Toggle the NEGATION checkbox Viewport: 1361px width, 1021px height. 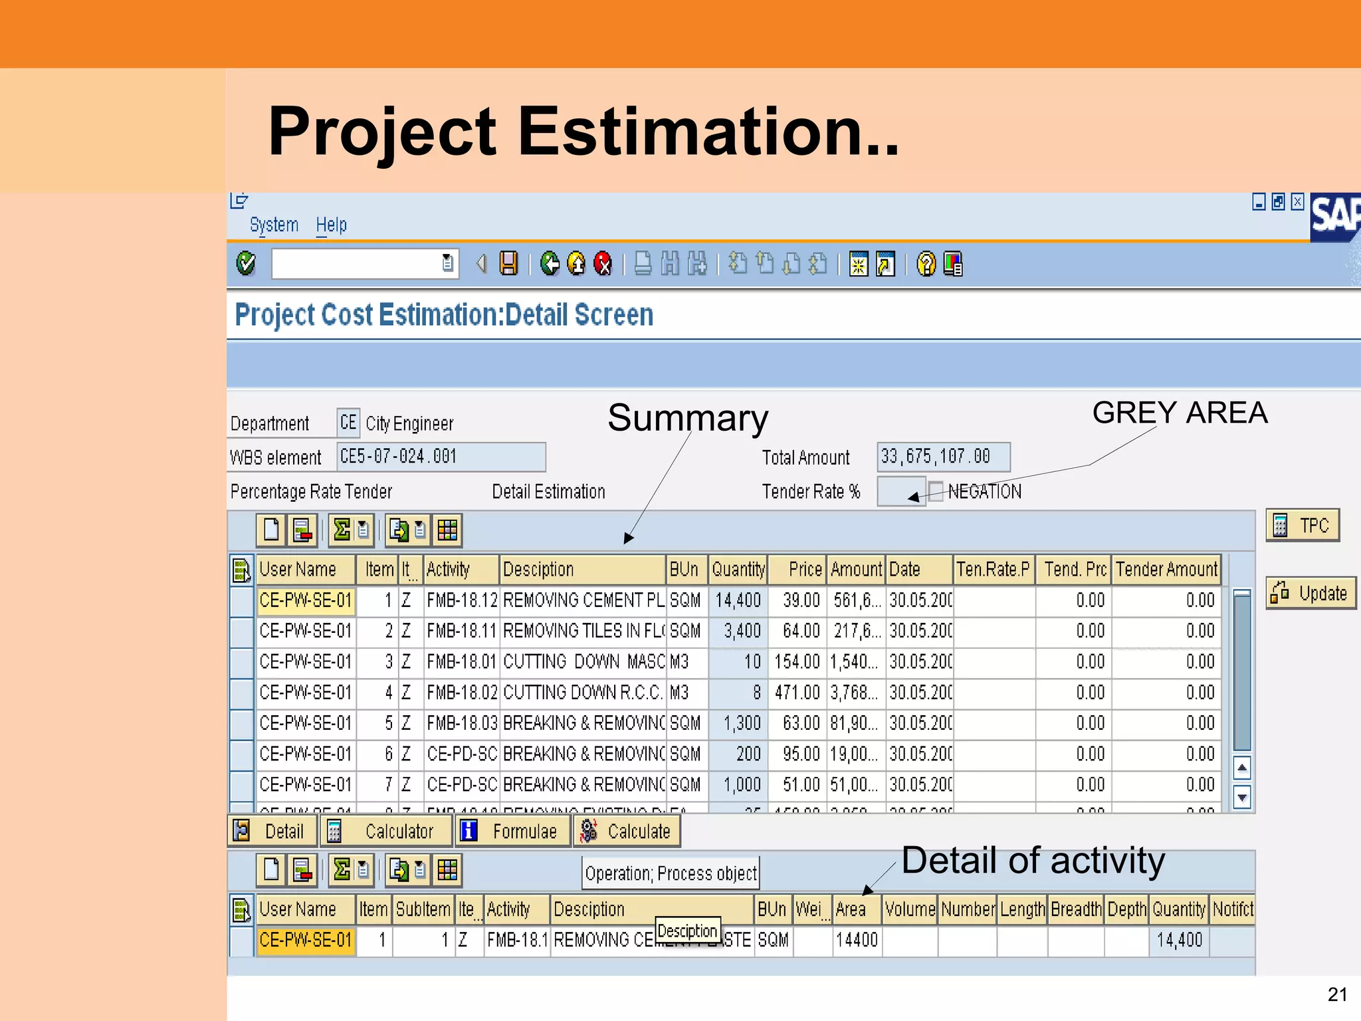point(936,491)
